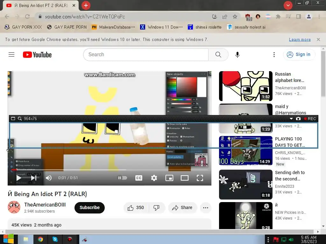Go to YouTube home via logo
Viewport: 326px width, 244px height.
(37, 55)
